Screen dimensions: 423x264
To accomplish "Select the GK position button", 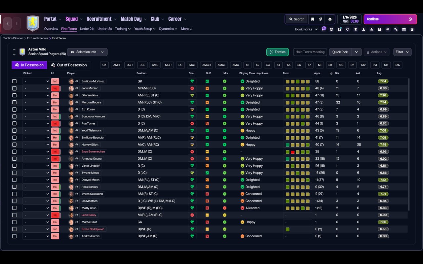I will tap(105, 65).
